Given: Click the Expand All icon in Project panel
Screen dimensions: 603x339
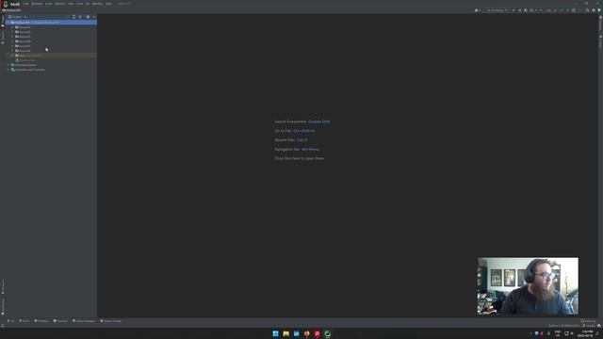Looking at the screenshot, I should click(x=73, y=17).
